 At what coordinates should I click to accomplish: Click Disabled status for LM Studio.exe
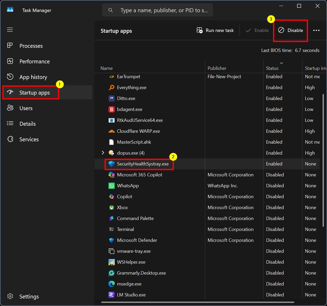tap(275, 295)
